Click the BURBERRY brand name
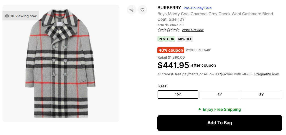 click(169, 8)
